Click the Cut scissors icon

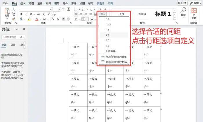pos(13,9)
